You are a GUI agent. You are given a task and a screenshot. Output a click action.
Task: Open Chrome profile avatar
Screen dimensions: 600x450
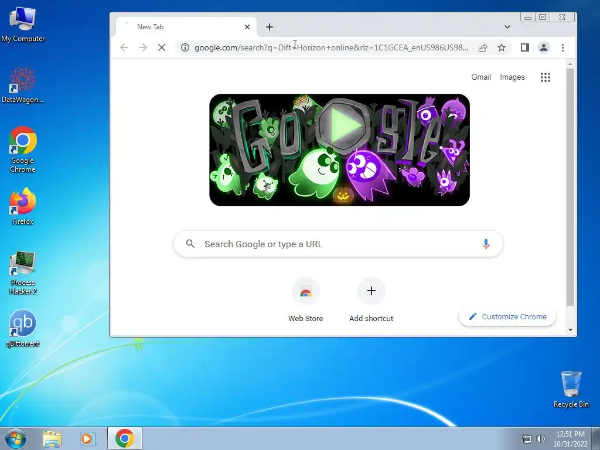(543, 47)
